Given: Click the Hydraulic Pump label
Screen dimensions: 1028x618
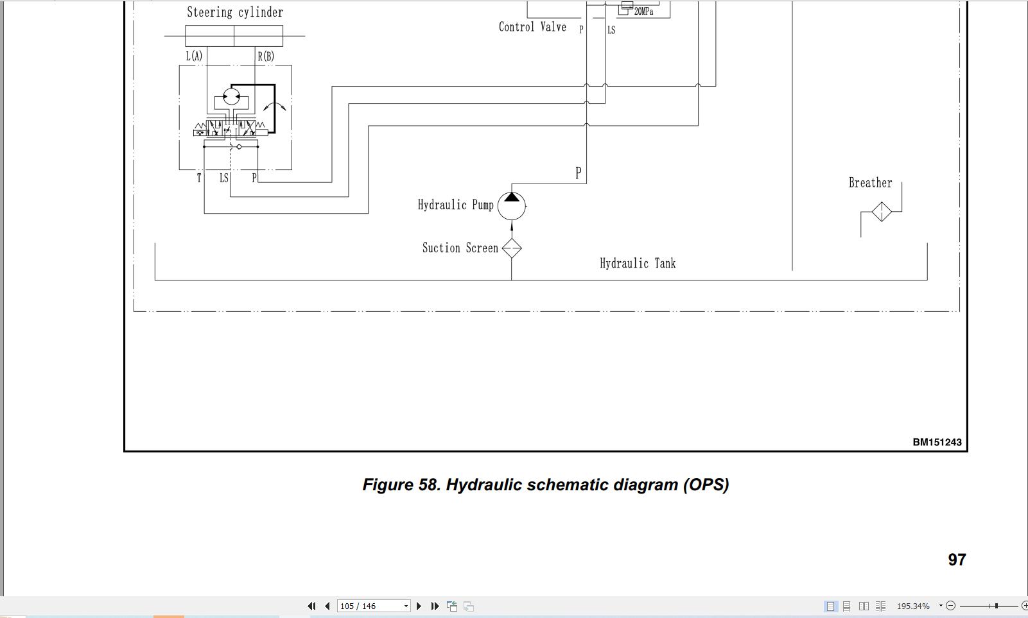Looking at the screenshot, I should click(455, 205).
